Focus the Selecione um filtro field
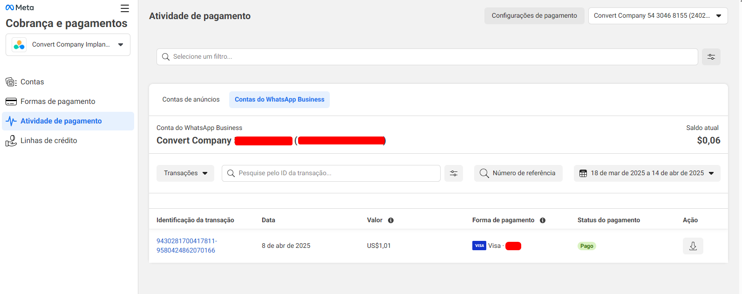The width and height of the screenshot is (742, 294). pos(427,57)
